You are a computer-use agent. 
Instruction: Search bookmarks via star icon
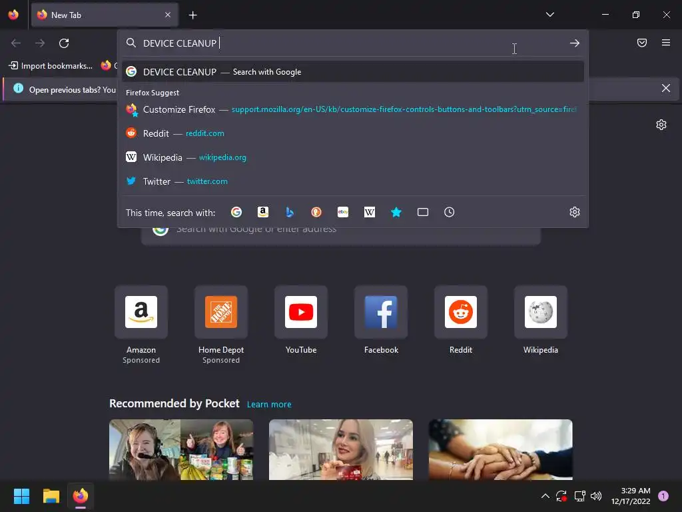[396, 212]
